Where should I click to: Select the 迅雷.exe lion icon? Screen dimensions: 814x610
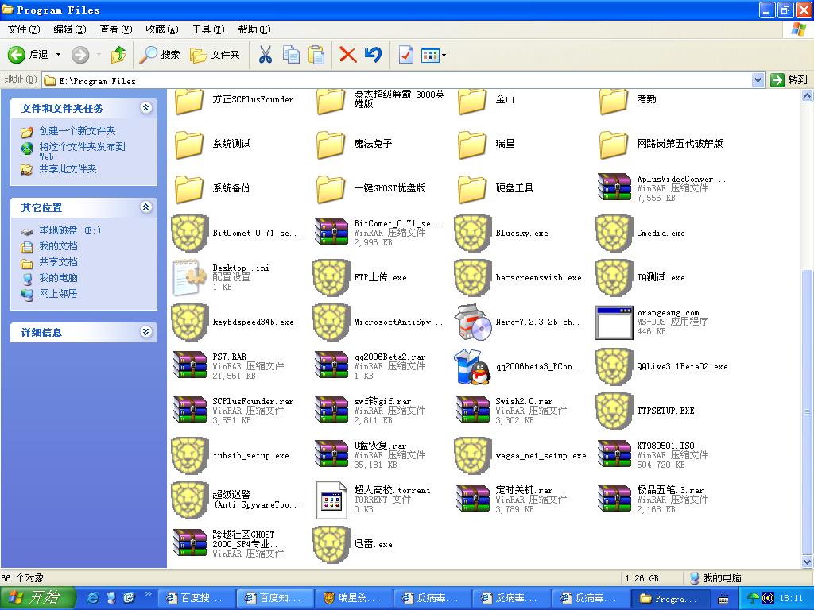331,545
